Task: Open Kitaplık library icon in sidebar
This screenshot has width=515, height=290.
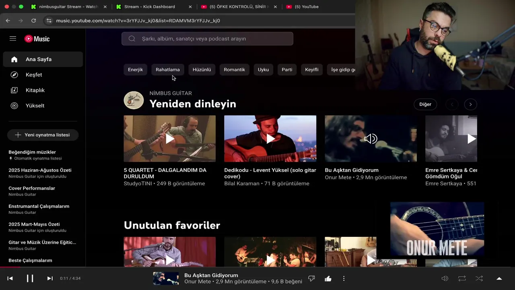Action: click(14, 90)
